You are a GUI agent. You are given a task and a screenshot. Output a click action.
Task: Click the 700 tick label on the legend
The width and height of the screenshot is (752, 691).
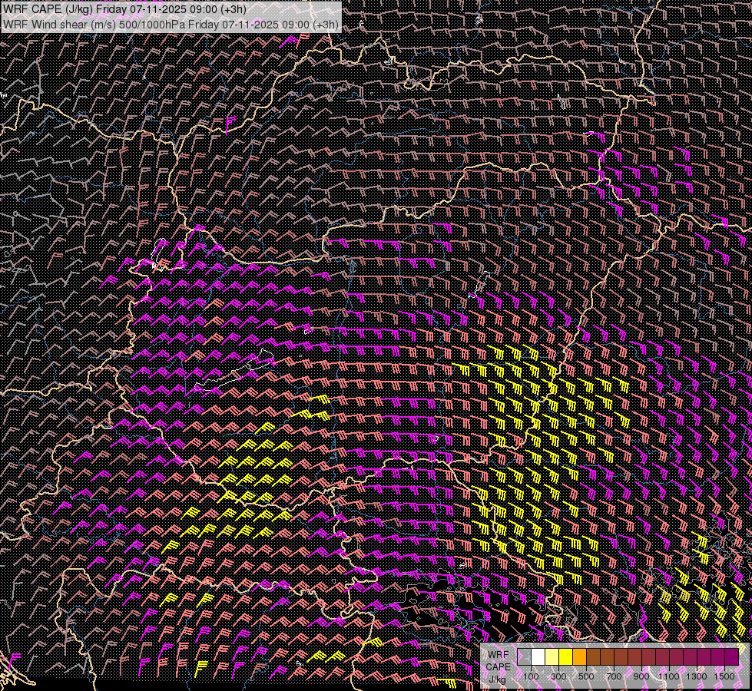point(615,676)
